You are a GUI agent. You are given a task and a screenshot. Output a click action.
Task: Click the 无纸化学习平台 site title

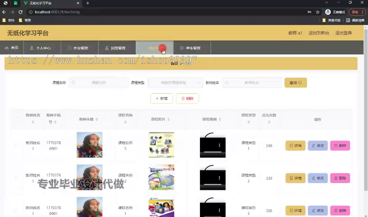tap(28, 33)
